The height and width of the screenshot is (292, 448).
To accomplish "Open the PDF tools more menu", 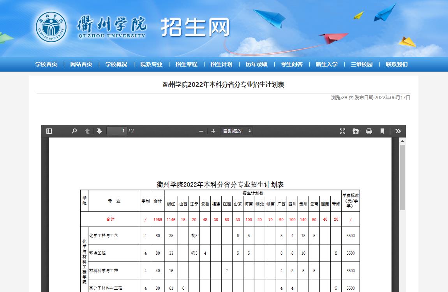I will tap(398, 131).
